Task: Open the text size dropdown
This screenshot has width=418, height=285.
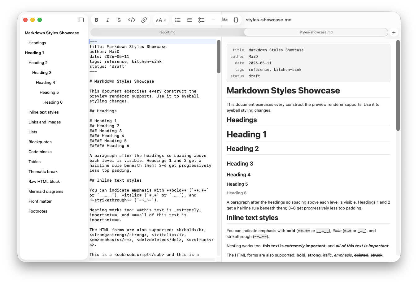Action: (x=161, y=20)
